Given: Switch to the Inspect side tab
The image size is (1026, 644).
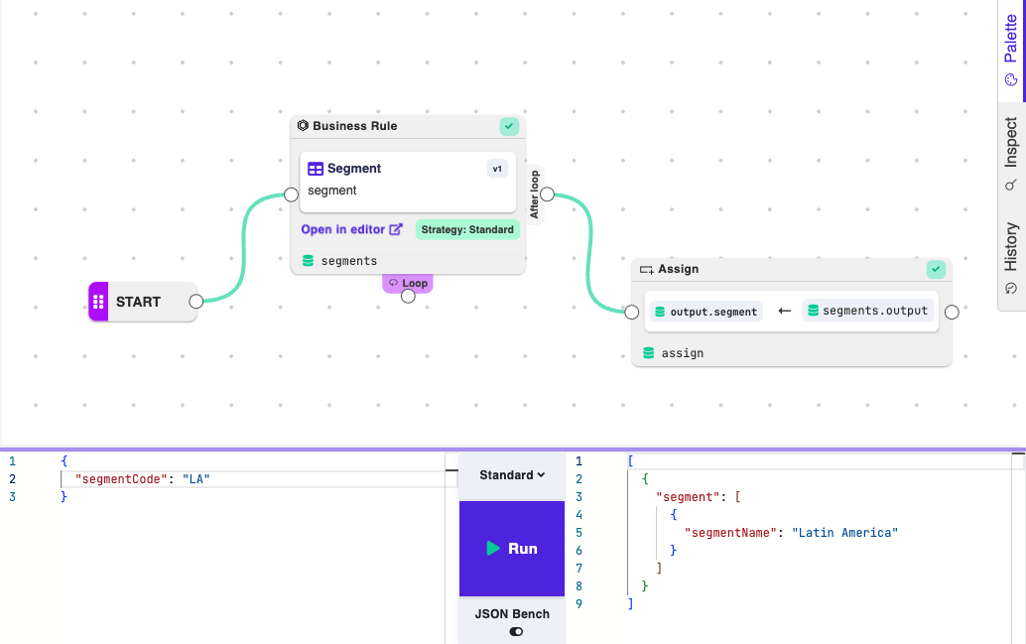Looking at the screenshot, I should 1011,154.
